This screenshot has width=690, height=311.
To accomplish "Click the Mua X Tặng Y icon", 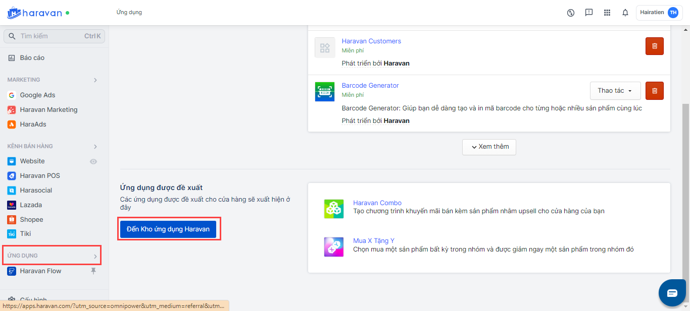I will [x=334, y=247].
